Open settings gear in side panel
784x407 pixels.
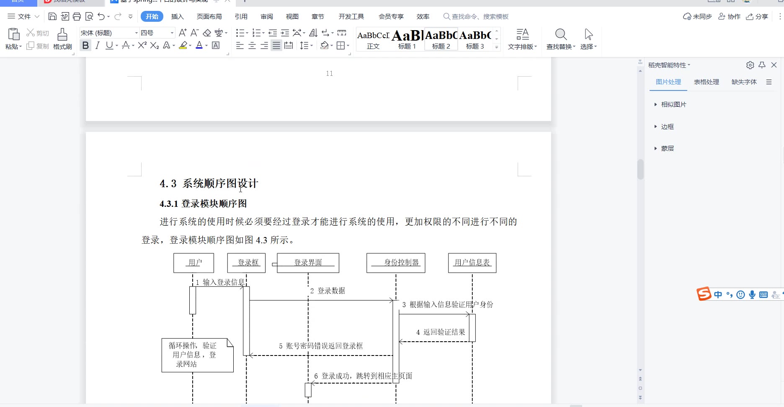click(x=750, y=65)
